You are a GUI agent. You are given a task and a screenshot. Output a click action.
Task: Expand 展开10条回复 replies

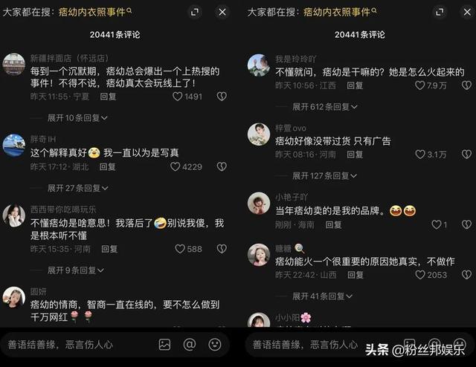point(77,117)
